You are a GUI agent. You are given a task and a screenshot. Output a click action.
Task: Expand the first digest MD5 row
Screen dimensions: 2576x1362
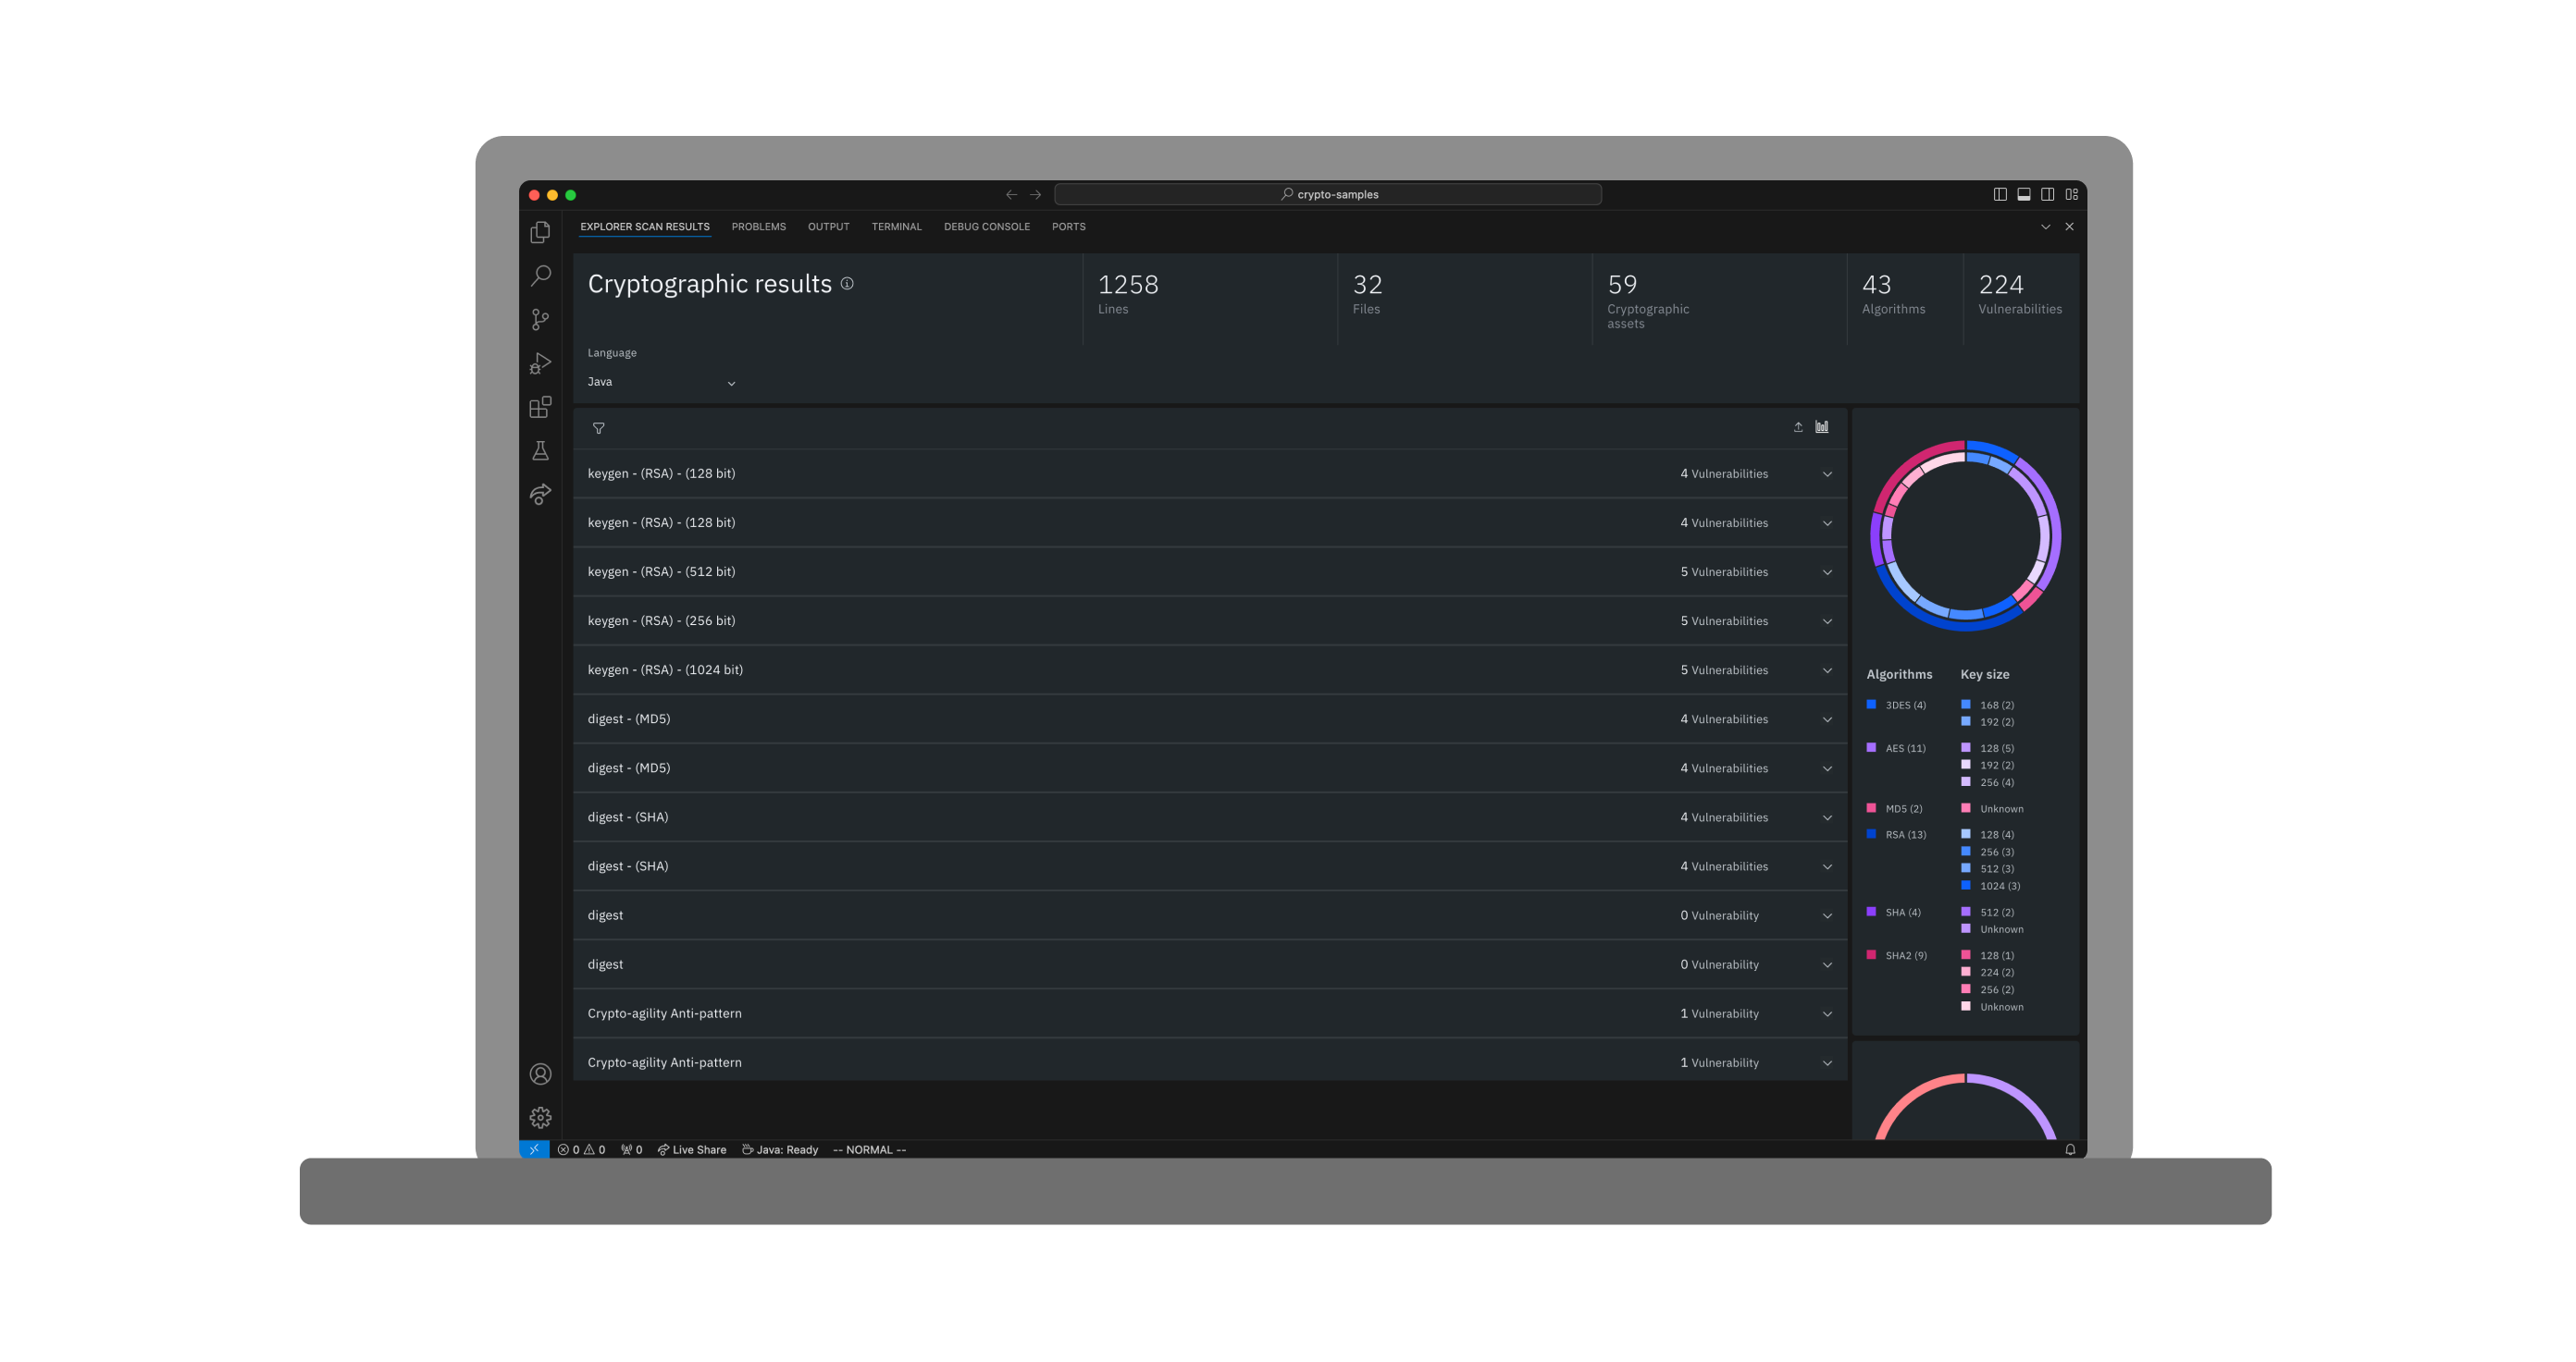pyautogui.click(x=1827, y=719)
